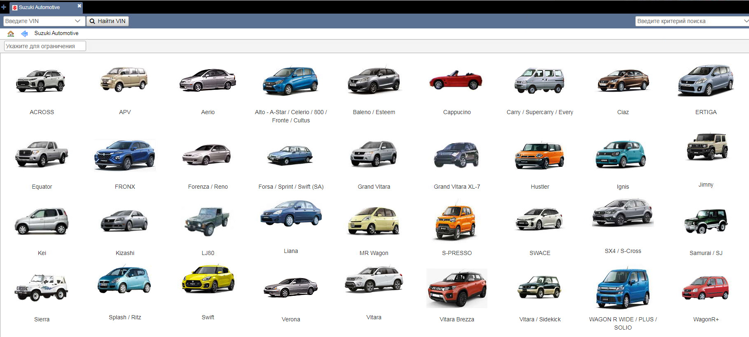Viewport: 749px width, 337px height.
Task: Pick the red Vitara Brezza thumbnail
Action: pyautogui.click(x=456, y=288)
